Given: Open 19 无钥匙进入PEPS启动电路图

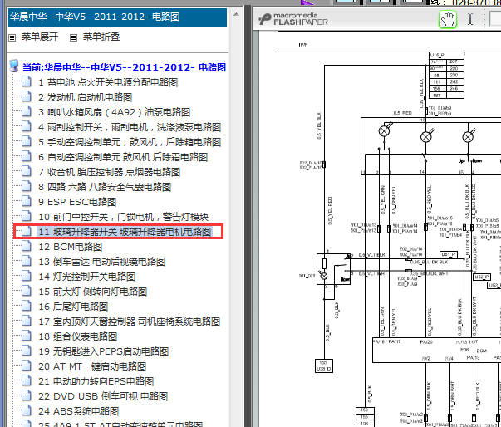Looking at the screenshot, I should tap(104, 351).
